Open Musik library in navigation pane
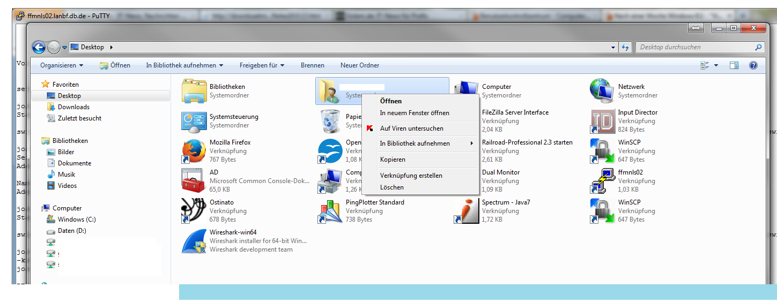The width and height of the screenshot is (777, 303). pyautogui.click(x=61, y=175)
